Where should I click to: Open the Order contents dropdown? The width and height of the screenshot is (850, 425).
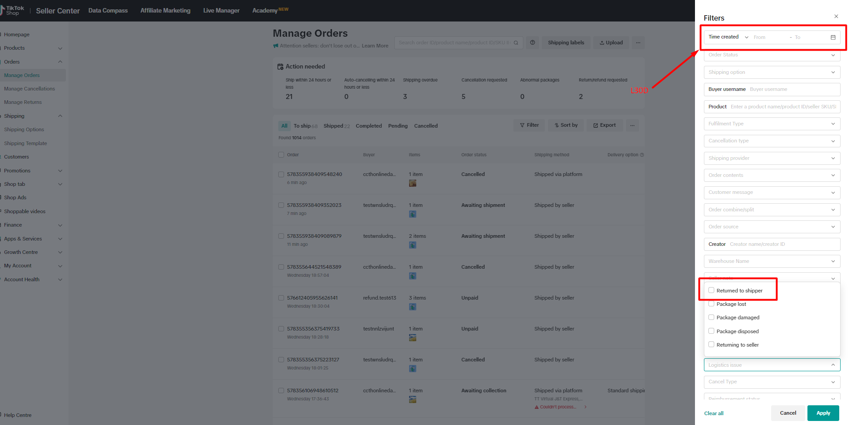(x=772, y=175)
